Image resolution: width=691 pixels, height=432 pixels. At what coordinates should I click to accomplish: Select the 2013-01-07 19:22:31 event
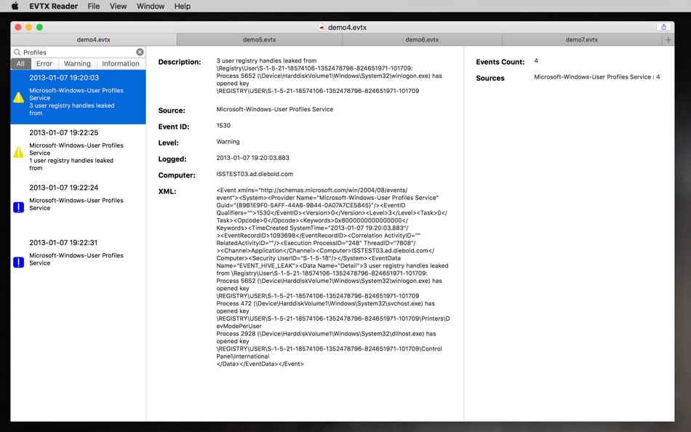click(79, 263)
